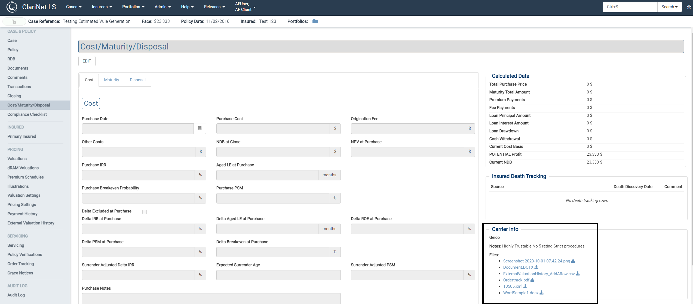693x304 pixels.
Task: Open Screenshot 2023-10-01 07.42.24.png link
Action: [x=536, y=261]
